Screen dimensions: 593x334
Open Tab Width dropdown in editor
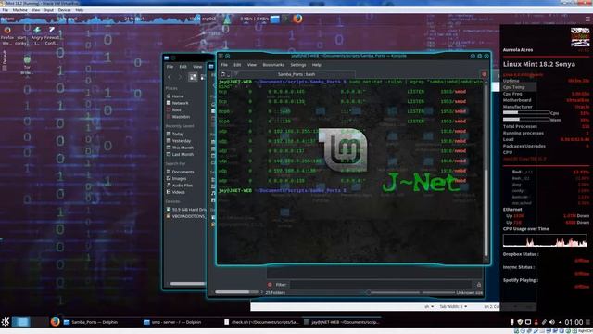tap(453, 306)
